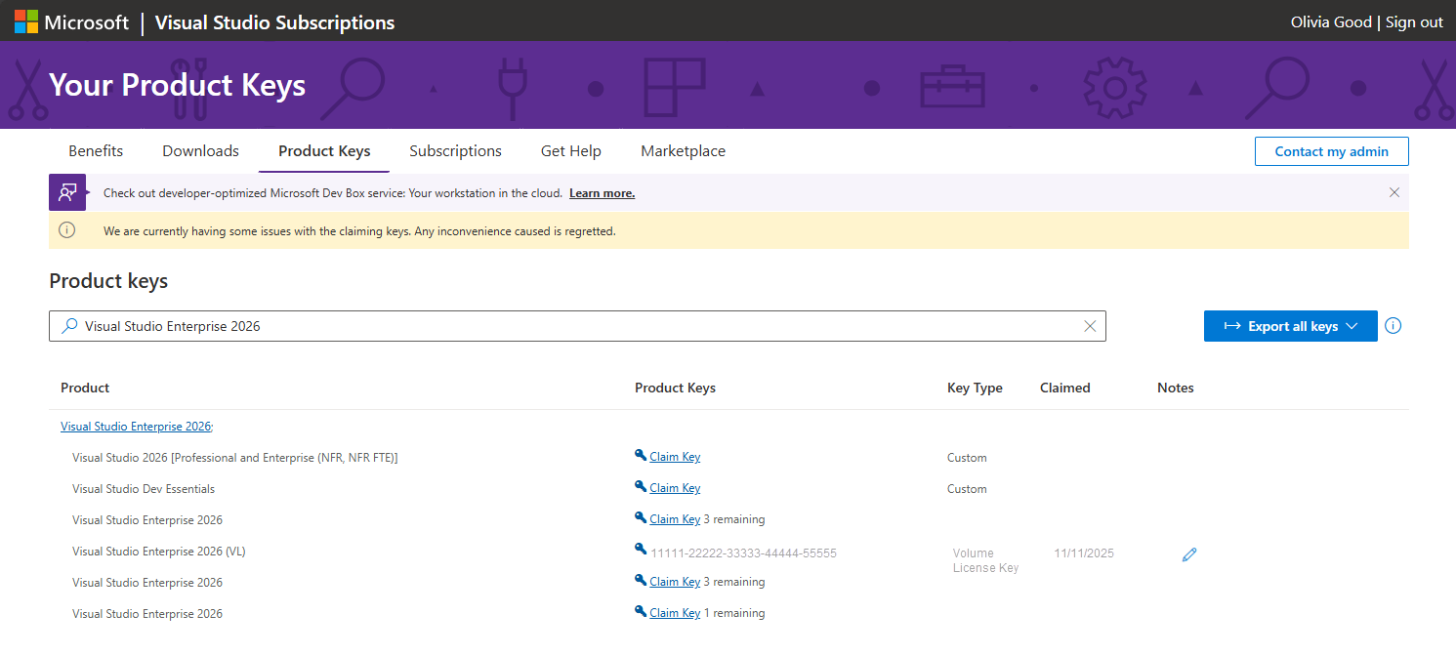Sign out of the account
This screenshot has width=1456, height=655.
click(1413, 20)
